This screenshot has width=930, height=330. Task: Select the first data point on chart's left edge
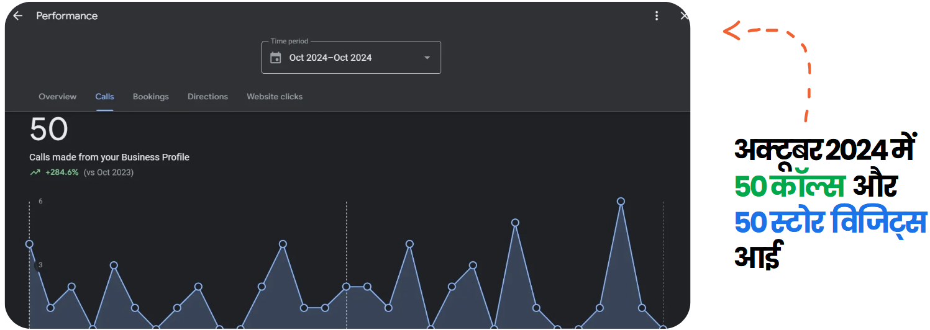tap(29, 244)
